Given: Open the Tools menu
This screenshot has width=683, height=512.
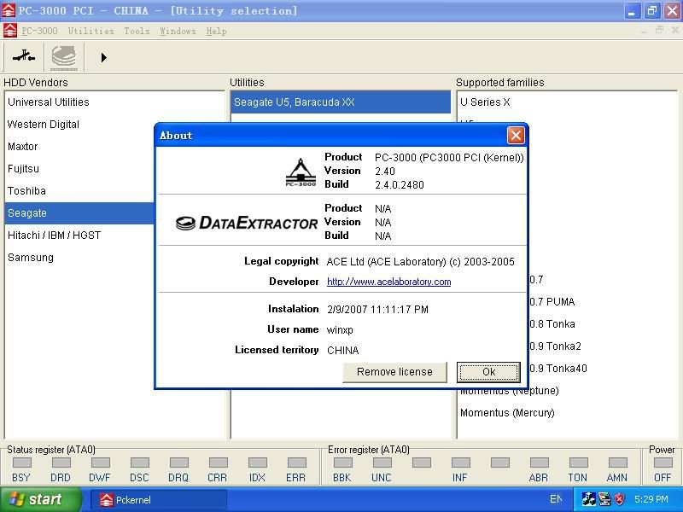Looking at the screenshot, I should tap(137, 31).
